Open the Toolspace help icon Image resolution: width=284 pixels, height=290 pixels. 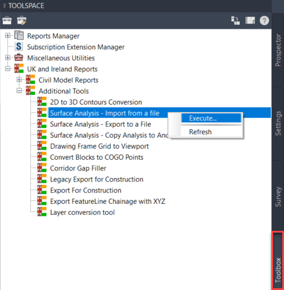[264, 21]
